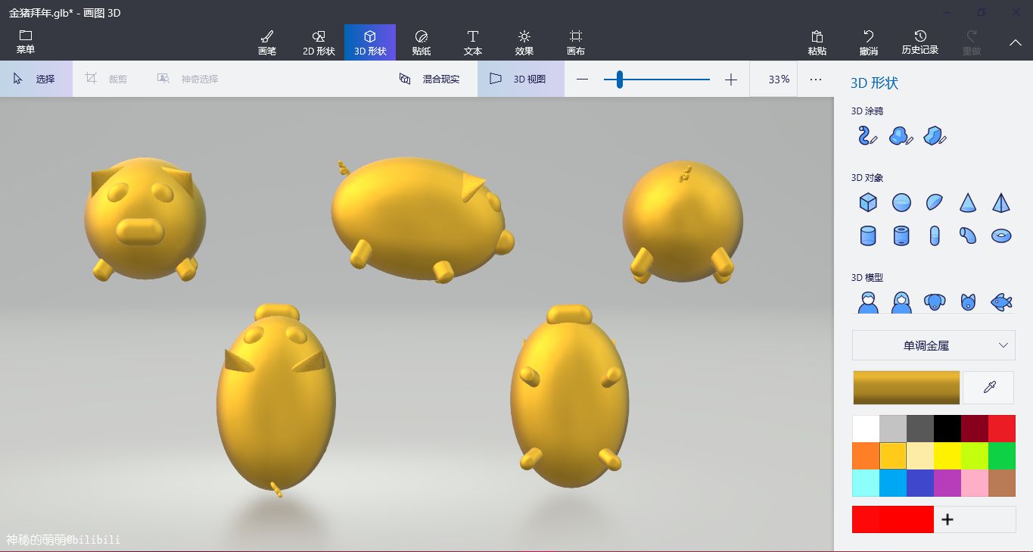Click the 粘贴 paste button
Viewport: 1033px width, 552px height.
pos(817,42)
